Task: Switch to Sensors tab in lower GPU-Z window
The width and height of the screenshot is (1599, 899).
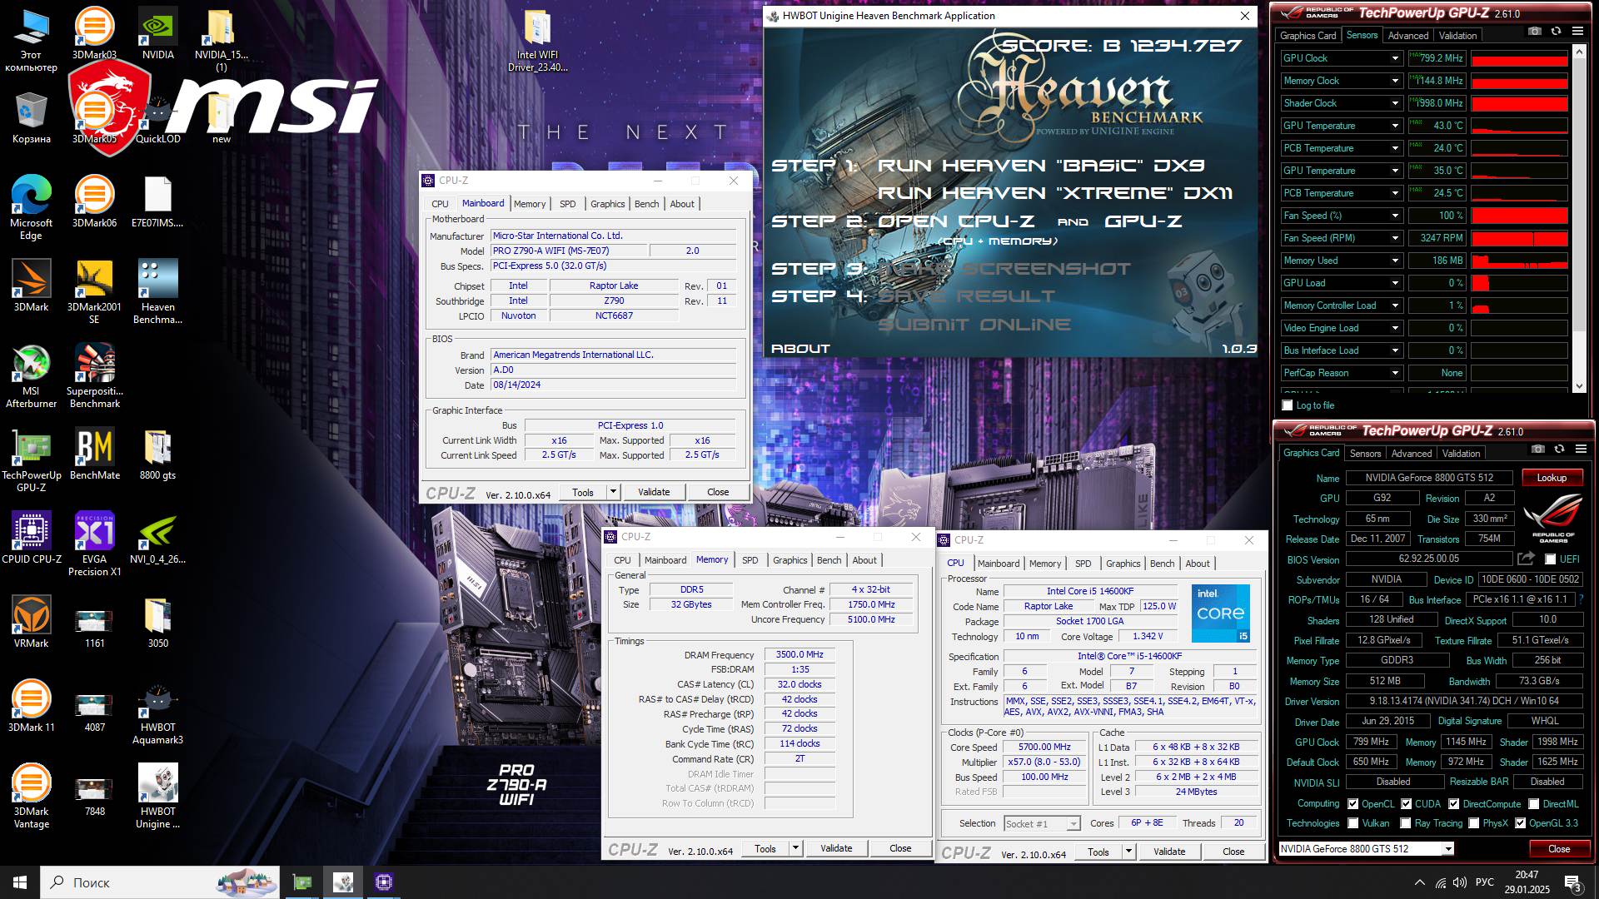Action: (x=1365, y=454)
